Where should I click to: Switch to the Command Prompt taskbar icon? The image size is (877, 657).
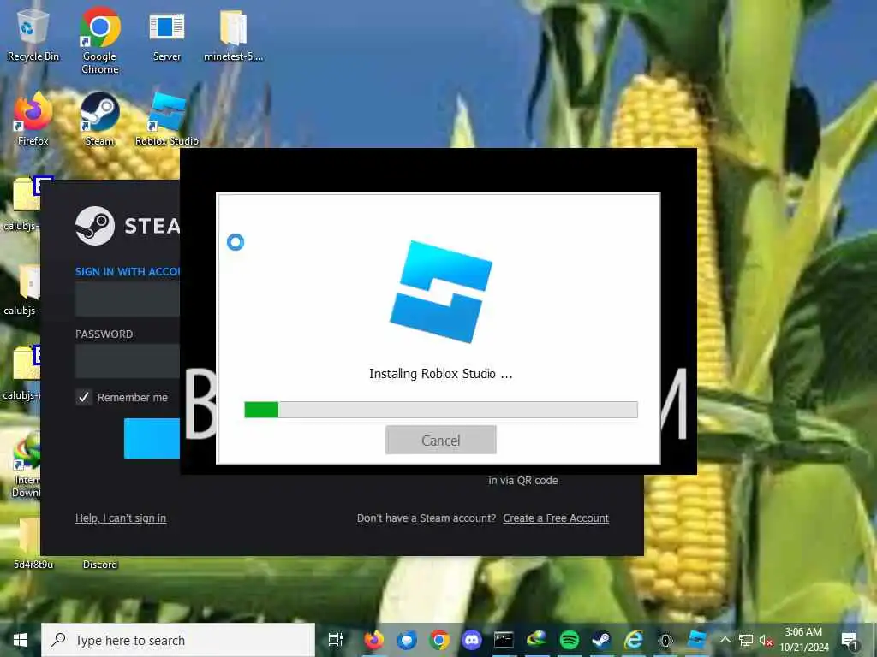tap(504, 640)
